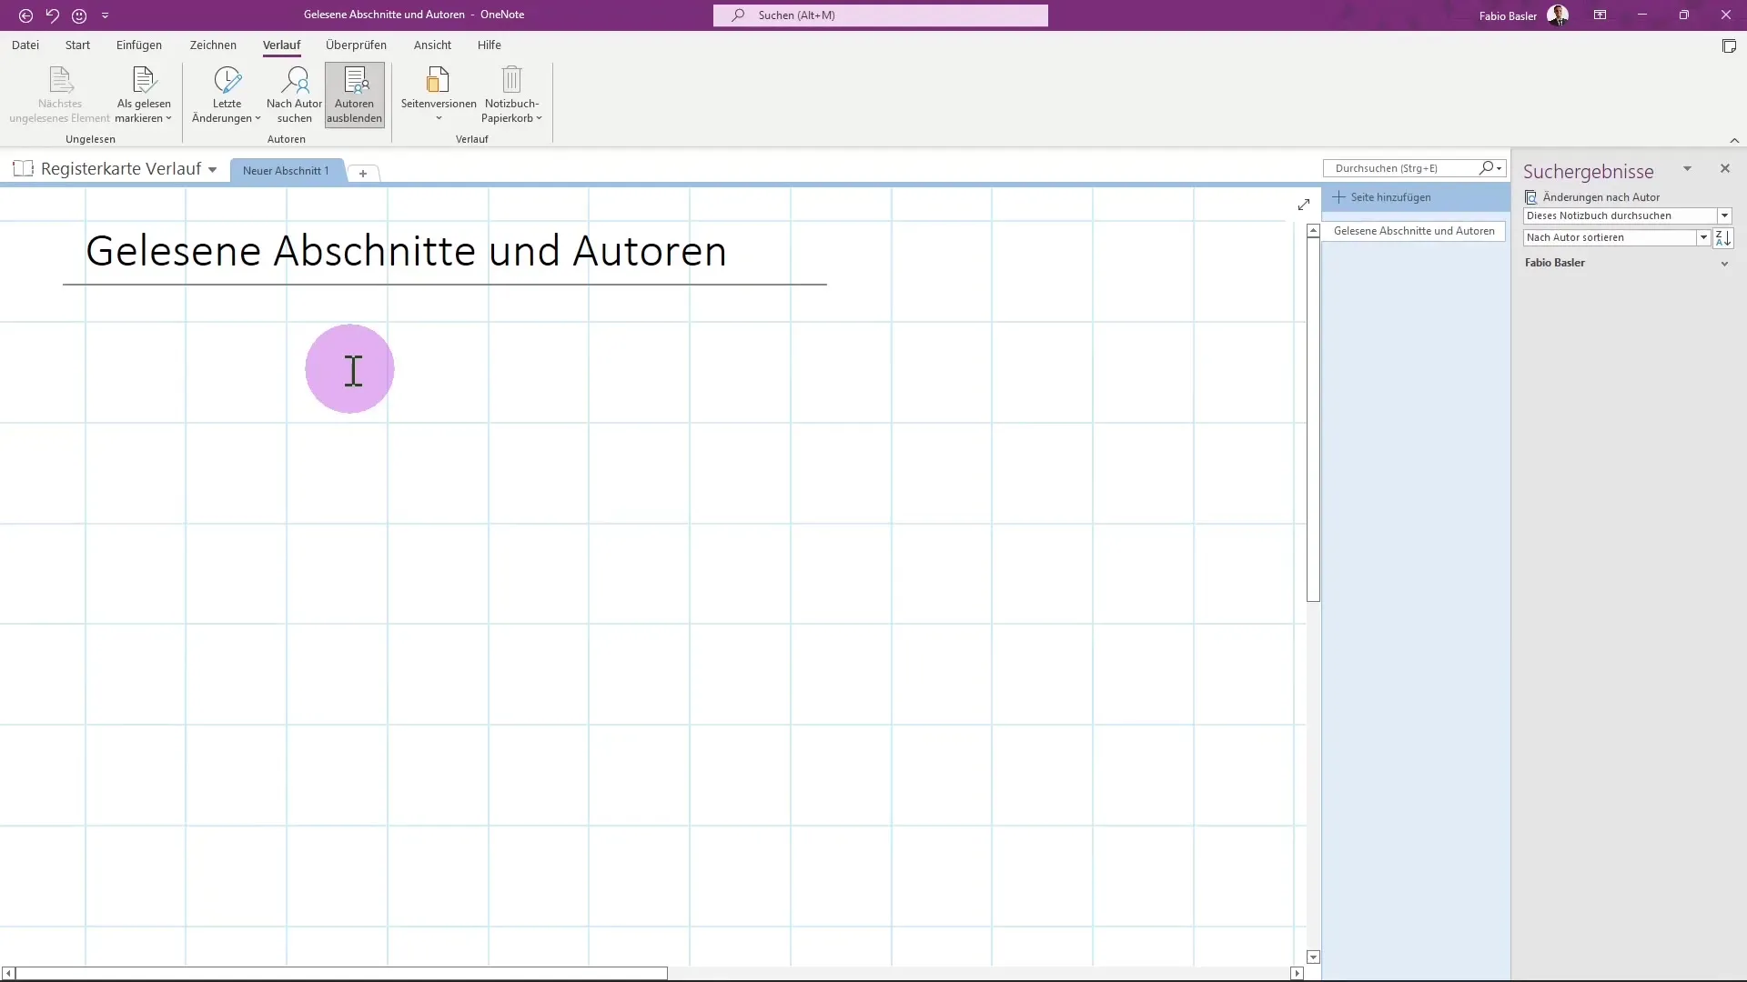Open Seitenversionen icon

438,80
